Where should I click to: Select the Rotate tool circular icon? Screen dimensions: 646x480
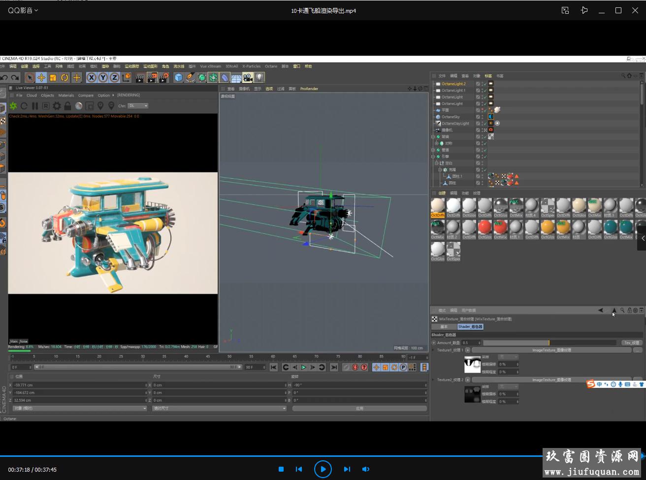65,78
